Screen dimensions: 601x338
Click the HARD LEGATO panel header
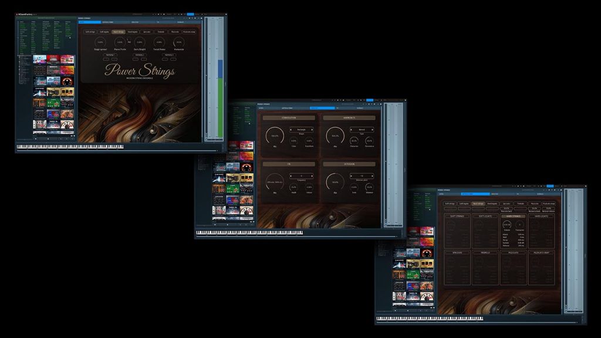542,216
